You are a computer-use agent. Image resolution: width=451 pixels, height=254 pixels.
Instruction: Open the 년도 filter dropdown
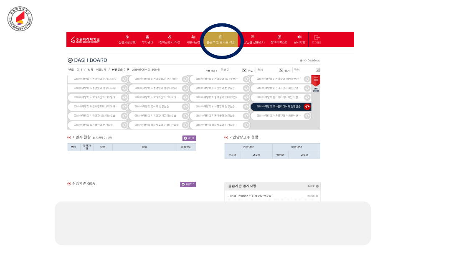point(269,70)
